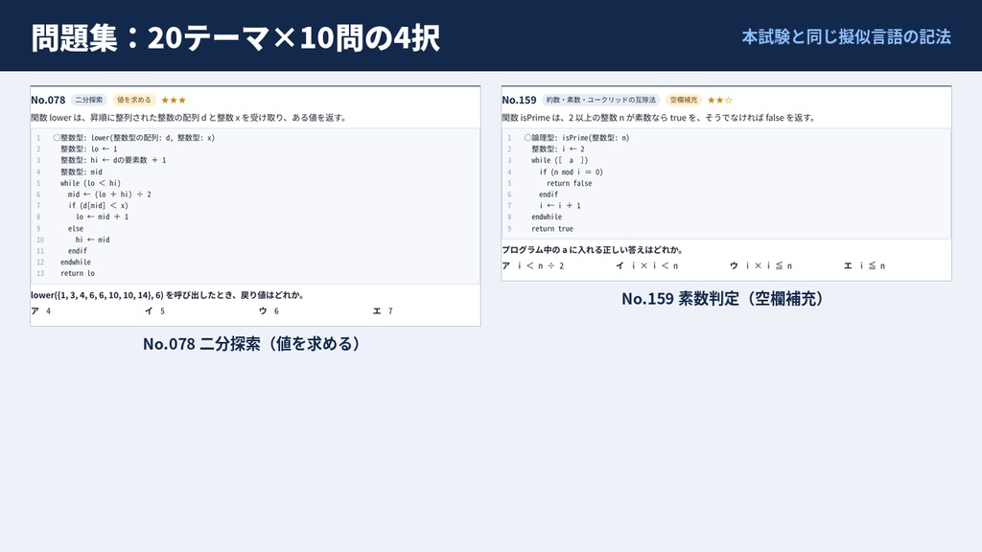The image size is (982, 552).
Task: Click code line mid ← (lo + hi) ÷ 2
Action: [x=109, y=195]
